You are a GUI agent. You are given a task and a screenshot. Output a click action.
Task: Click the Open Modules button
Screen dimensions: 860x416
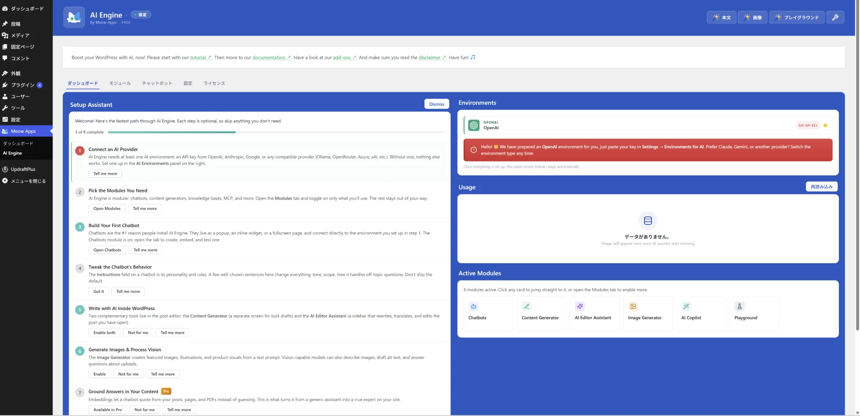(x=107, y=209)
